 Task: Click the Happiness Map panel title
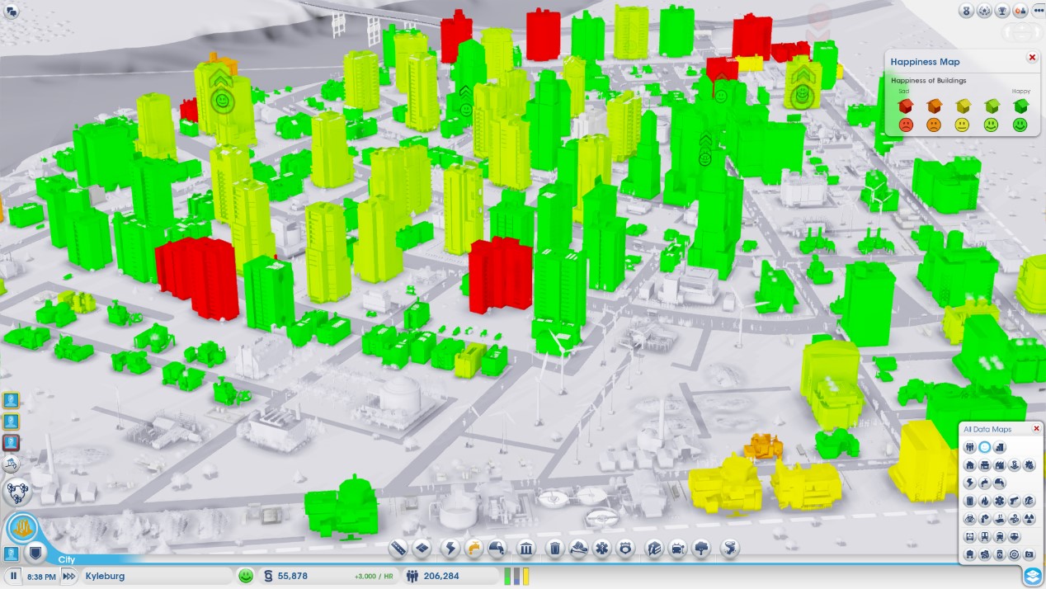coord(925,62)
